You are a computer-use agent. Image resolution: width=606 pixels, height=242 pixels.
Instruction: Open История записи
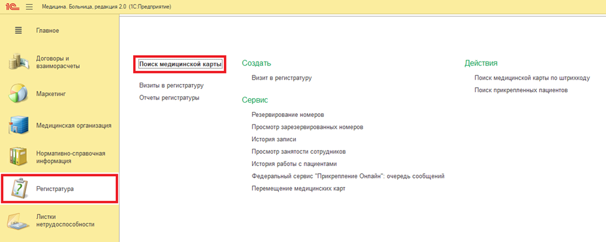274,139
